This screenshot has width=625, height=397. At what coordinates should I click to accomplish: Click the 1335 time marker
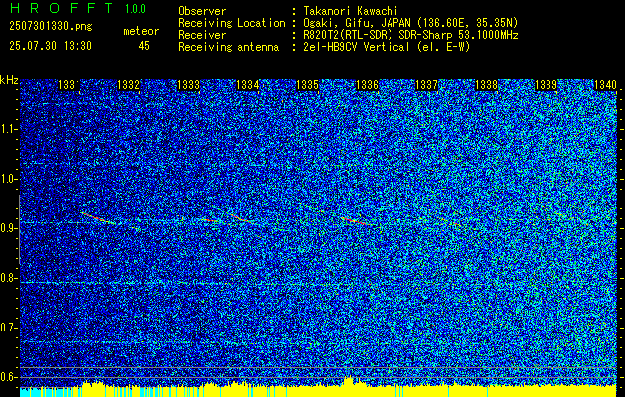pos(307,85)
